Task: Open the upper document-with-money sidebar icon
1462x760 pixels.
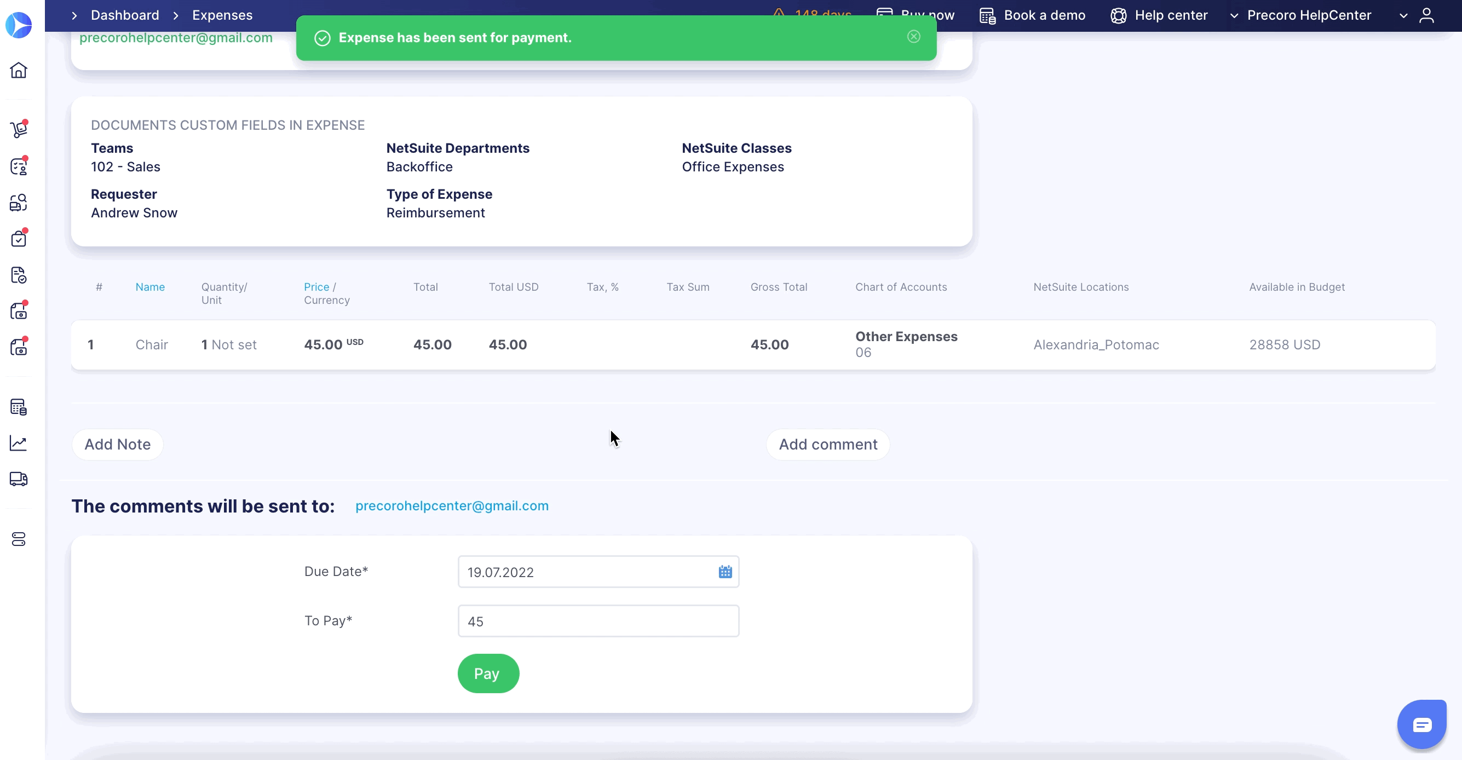Action: (19, 311)
